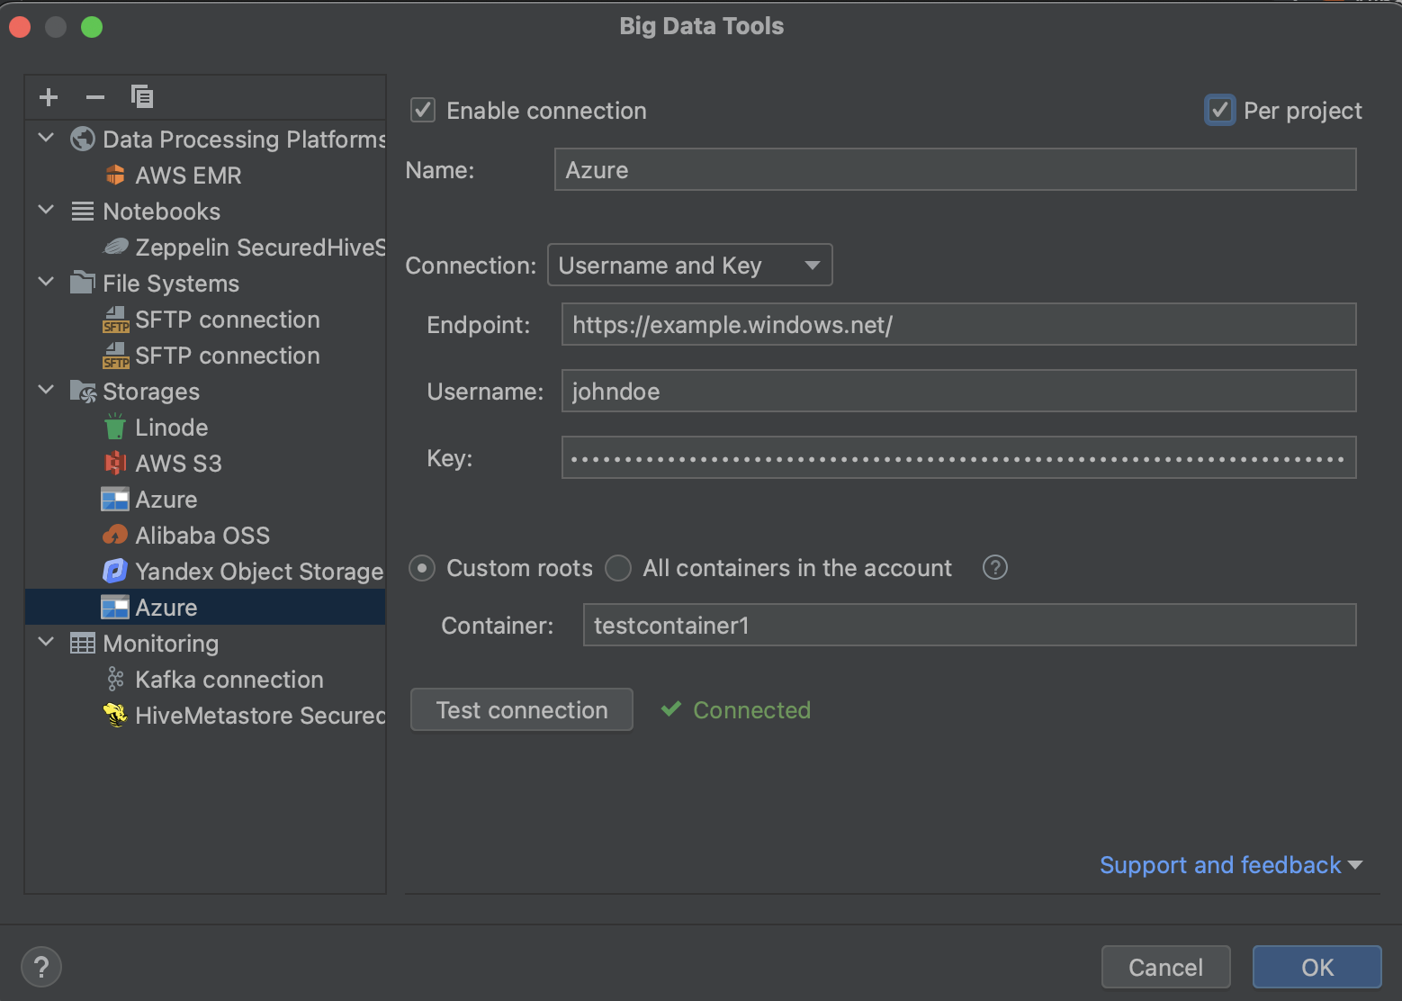Open the Support and feedback link
This screenshot has width=1402, height=1001.
pyautogui.click(x=1219, y=864)
